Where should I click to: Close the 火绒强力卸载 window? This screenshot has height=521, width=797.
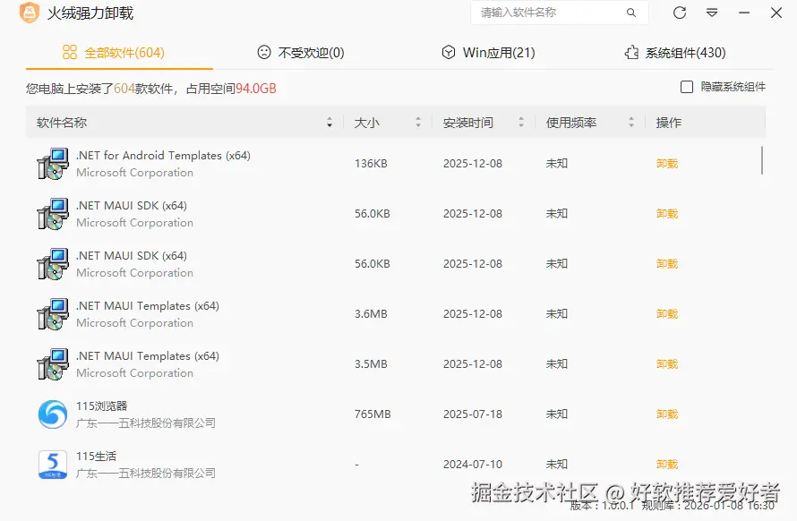point(776,13)
